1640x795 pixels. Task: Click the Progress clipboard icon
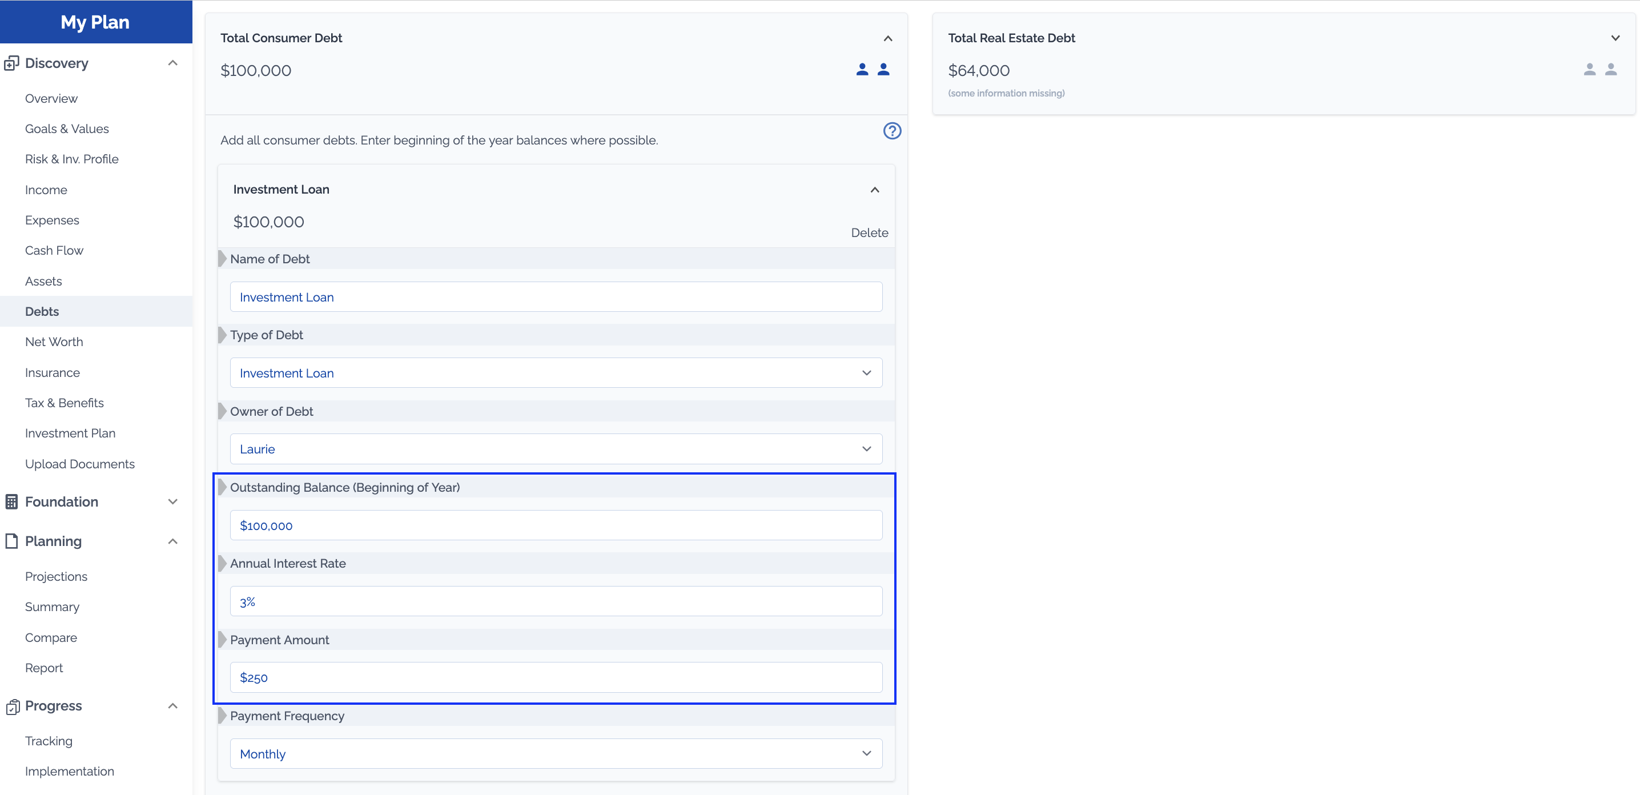(12, 706)
